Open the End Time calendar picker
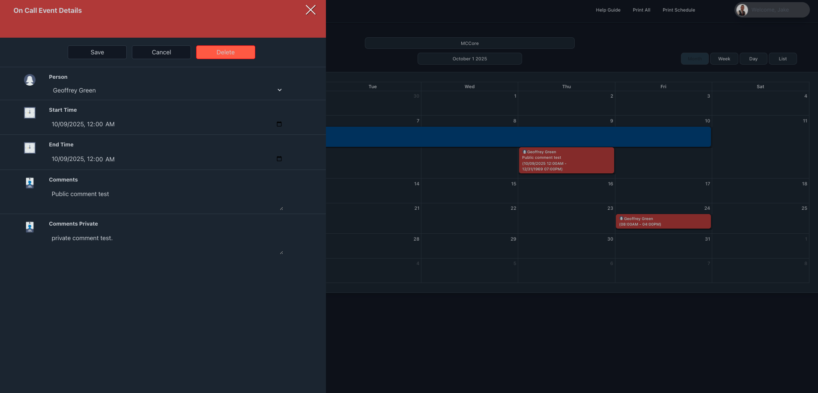Viewport: 818px width, 393px height. [279, 159]
